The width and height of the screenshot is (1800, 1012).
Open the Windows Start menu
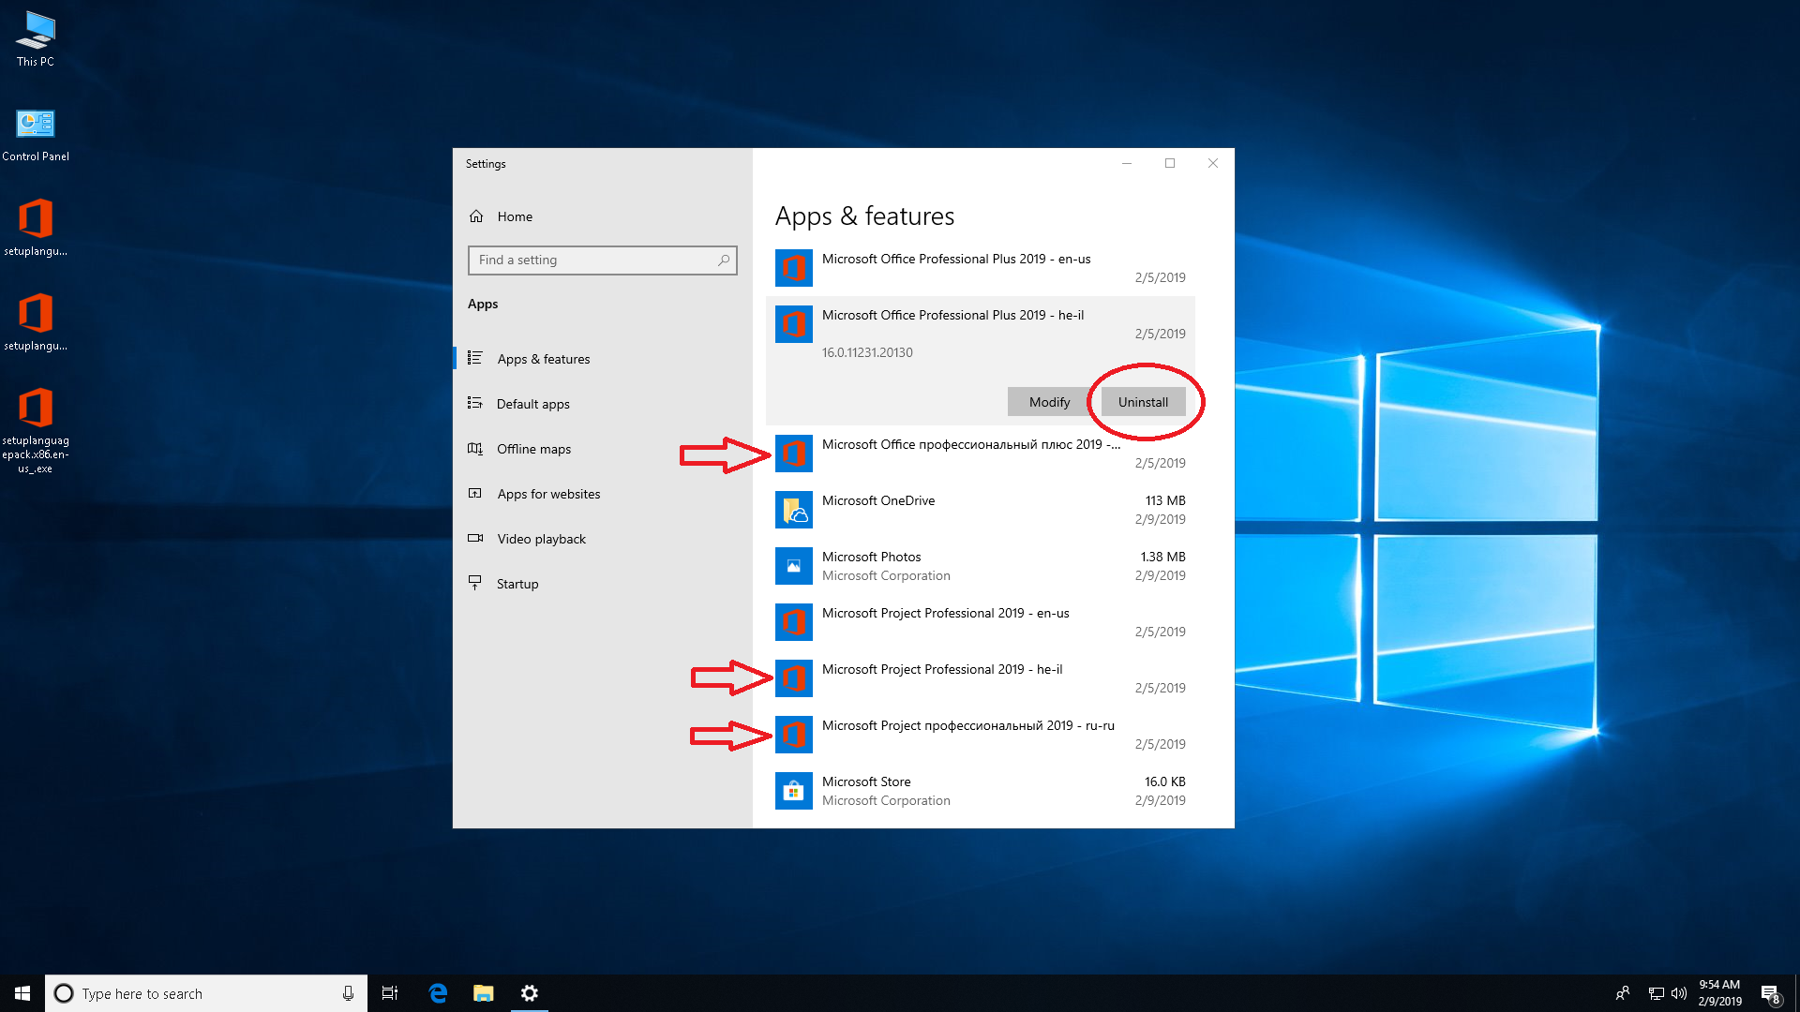tap(22, 993)
